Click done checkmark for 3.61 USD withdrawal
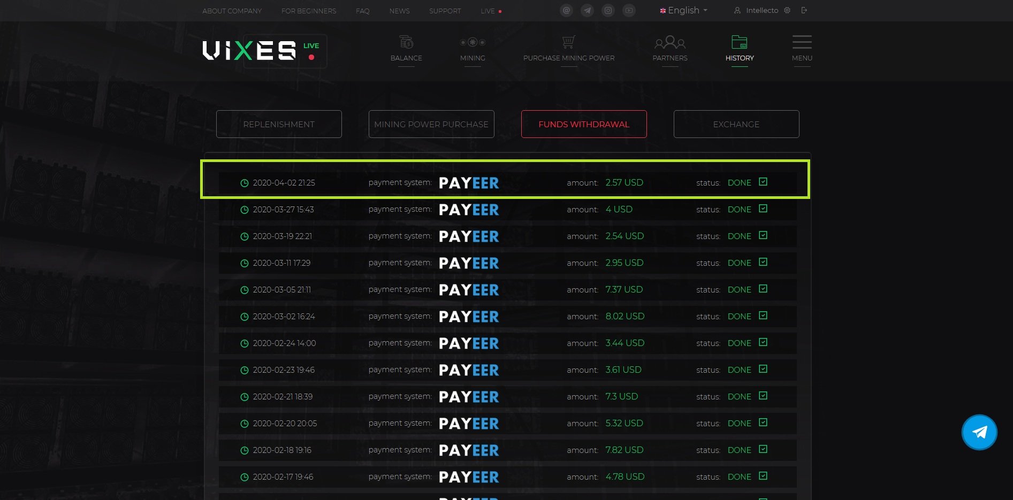 tap(763, 369)
